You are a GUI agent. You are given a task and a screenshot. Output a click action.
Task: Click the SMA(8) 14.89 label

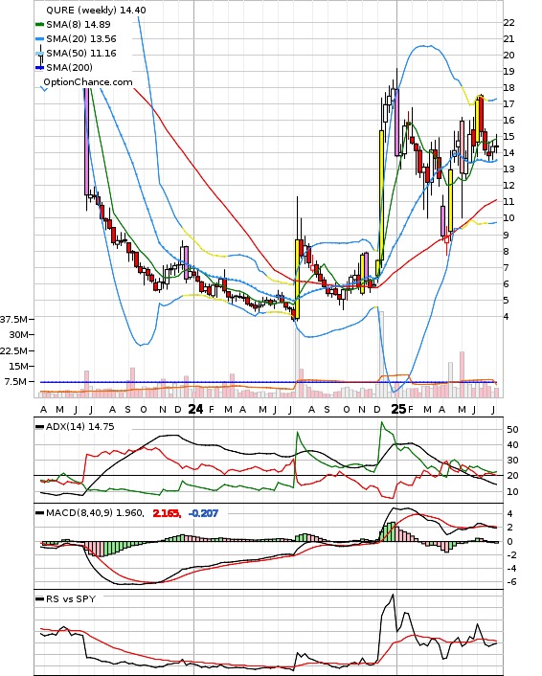point(79,25)
